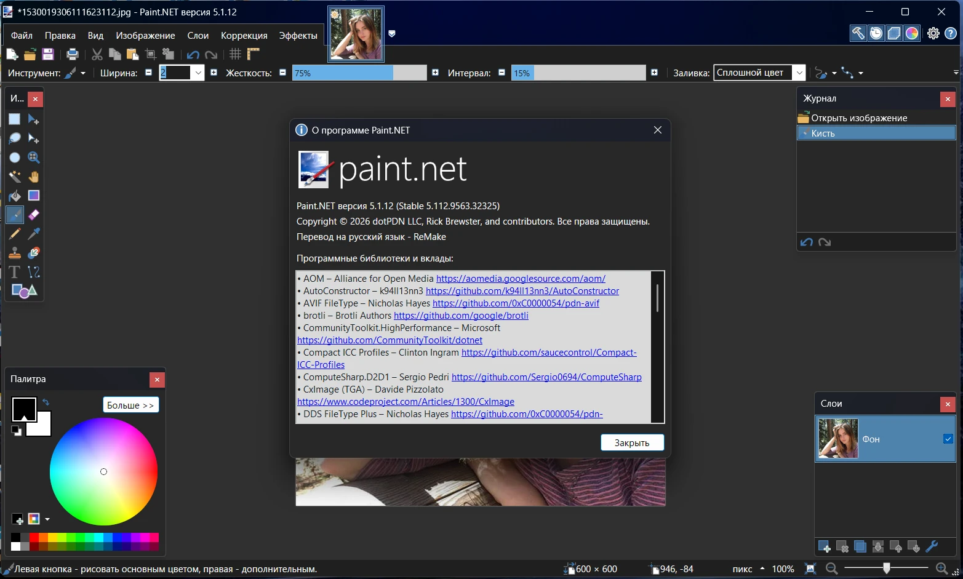Choose the Paint Bucket fill tool
The width and height of the screenshot is (963, 579).
[15, 196]
